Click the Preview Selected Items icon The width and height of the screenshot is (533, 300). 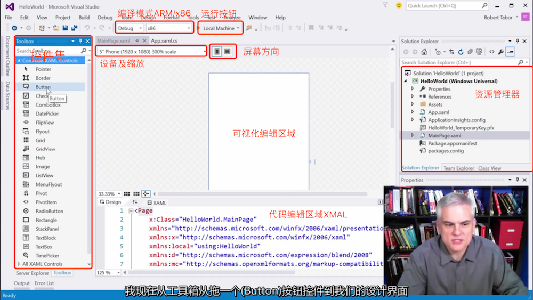click(x=510, y=52)
